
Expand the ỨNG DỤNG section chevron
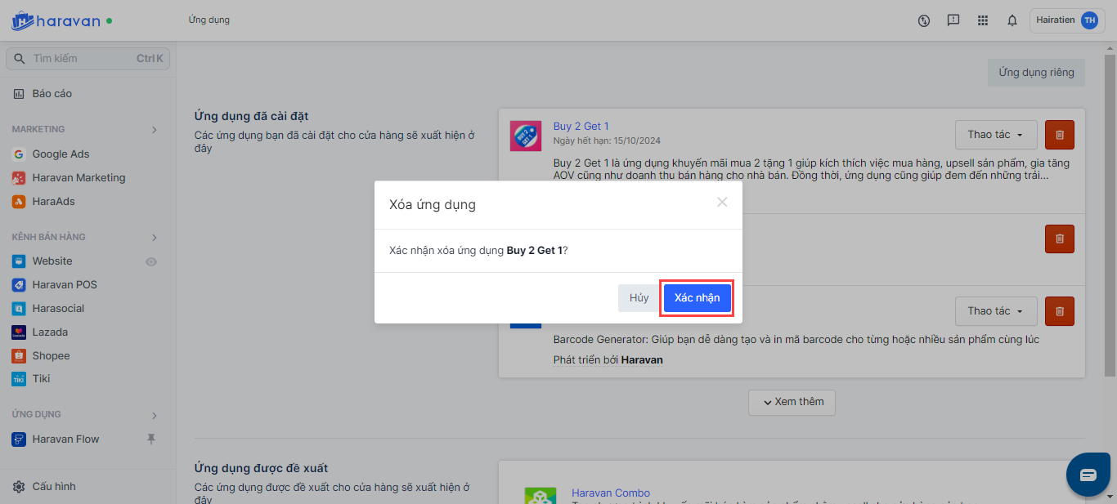pyautogui.click(x=155, y=416)
